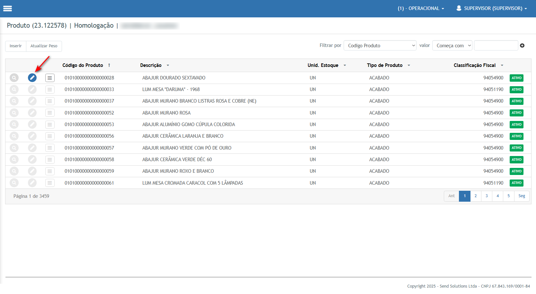
Task: Click ATIVO status badge on first row
Action: tap(516, 78)
